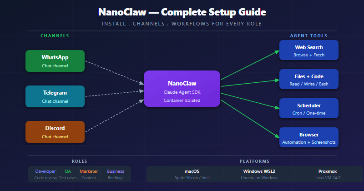Click the Browse + Fetch text
Viewport: 364px width, 191px height.
309,55
